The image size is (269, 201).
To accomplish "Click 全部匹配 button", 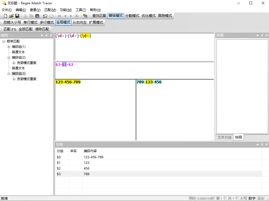I will click(26, 29).
